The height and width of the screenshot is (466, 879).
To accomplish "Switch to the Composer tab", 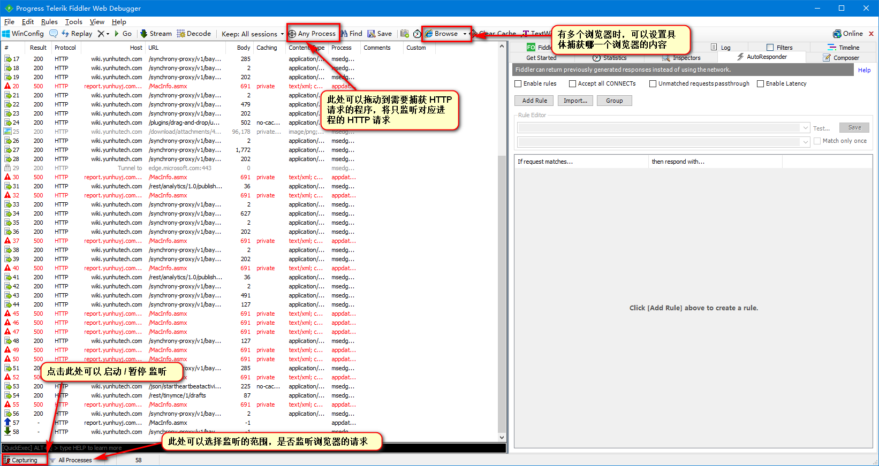I will point(841,58).
